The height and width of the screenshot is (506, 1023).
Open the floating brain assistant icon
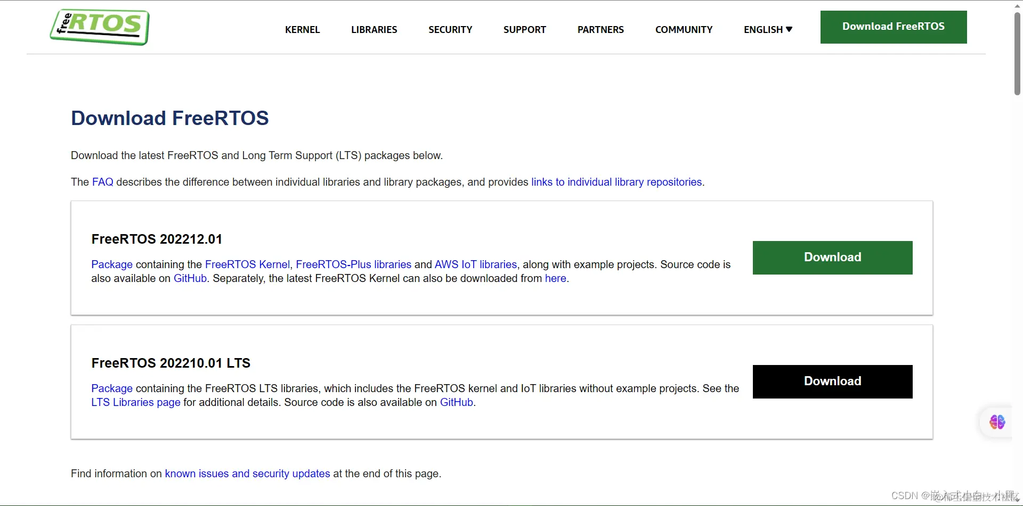click(997, 422)
